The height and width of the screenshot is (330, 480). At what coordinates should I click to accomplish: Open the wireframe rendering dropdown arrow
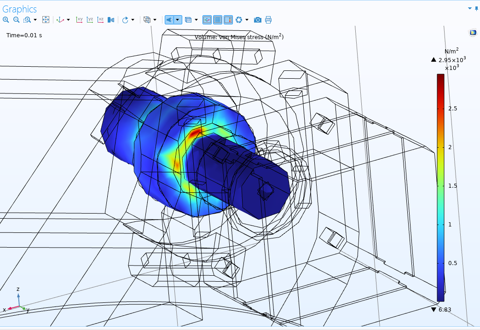point(155,20)
